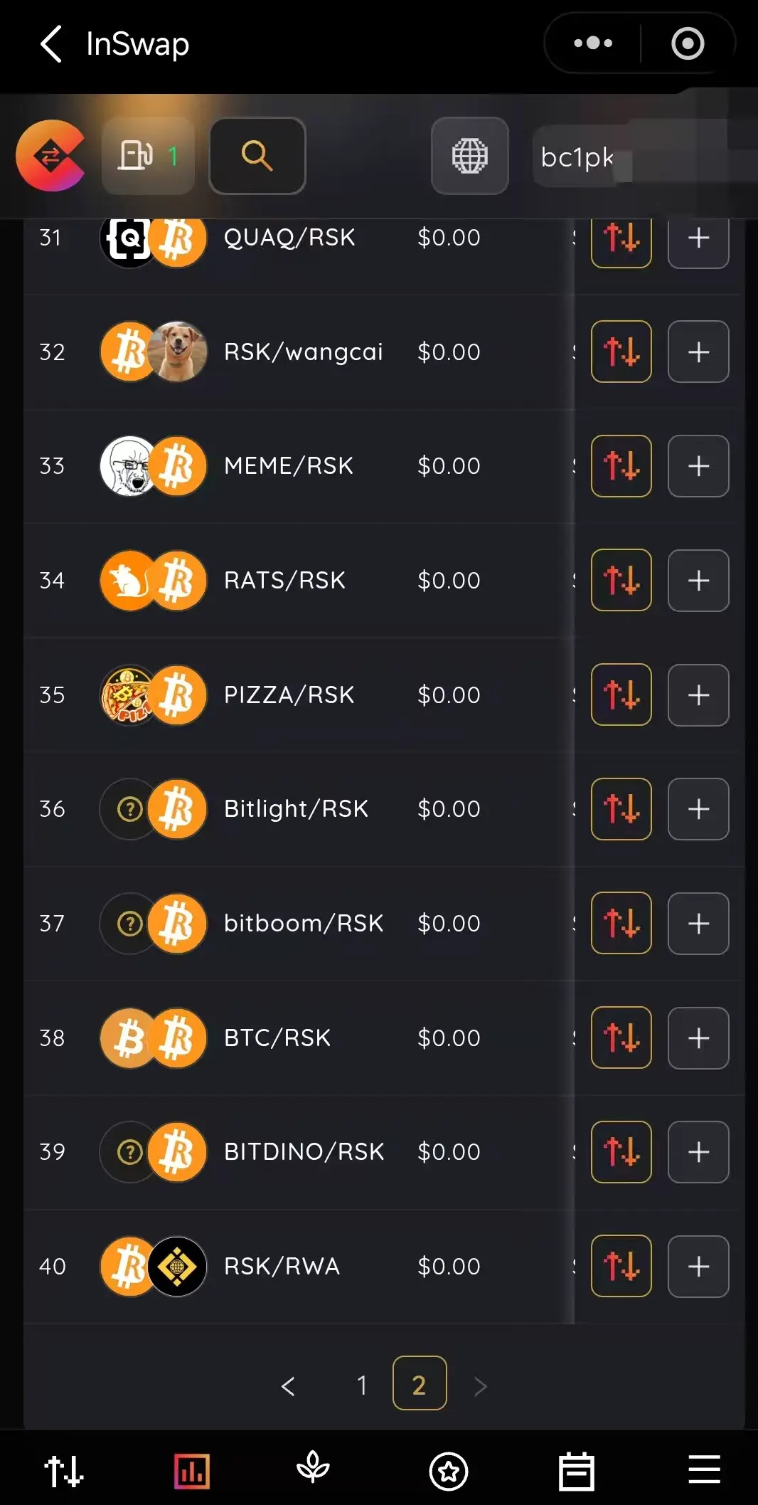This screenshot has height=1505, width=758.
Task: Open the three-dots more options menu
Action: (593, 43)
